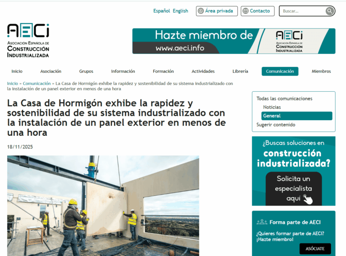This screenshot has height=256, width=346.
Task: Open the Actividades menu
Action: tap(203, 71)
